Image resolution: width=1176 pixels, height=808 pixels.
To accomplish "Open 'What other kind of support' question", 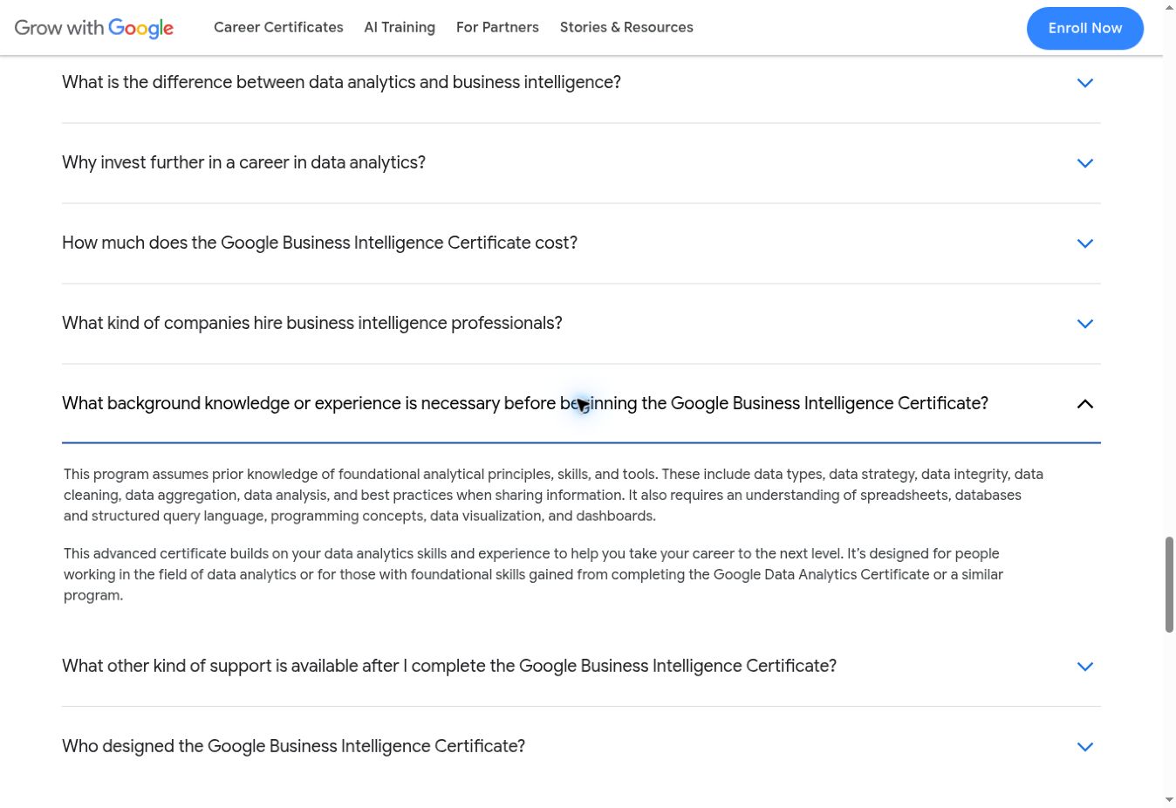I will (449, 666).
